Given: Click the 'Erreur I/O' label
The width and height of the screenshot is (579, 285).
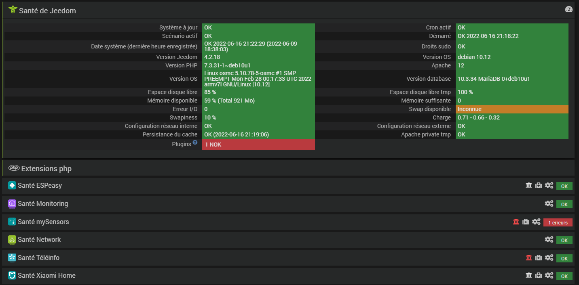Looking at the screenshot, I should pos(185,109).
